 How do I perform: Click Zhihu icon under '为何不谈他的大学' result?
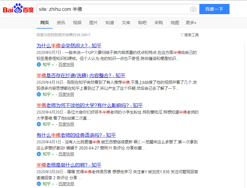pyautogui.click(x=39, y=124)
